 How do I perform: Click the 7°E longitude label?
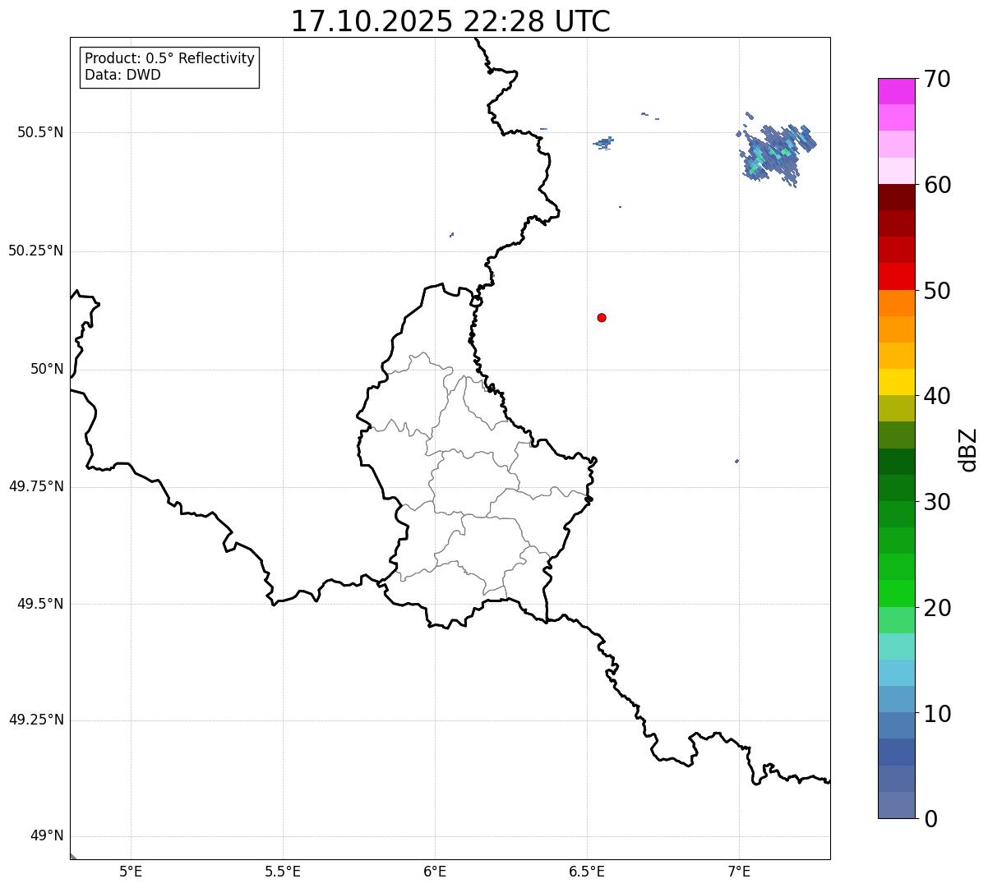[739, 872]
